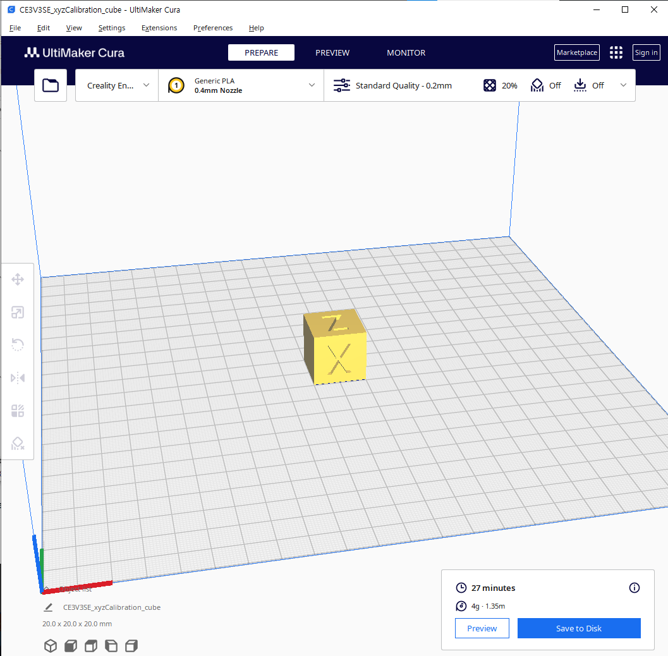Expand the Creality printer selector
668x656 pixels.
(117, 85)
